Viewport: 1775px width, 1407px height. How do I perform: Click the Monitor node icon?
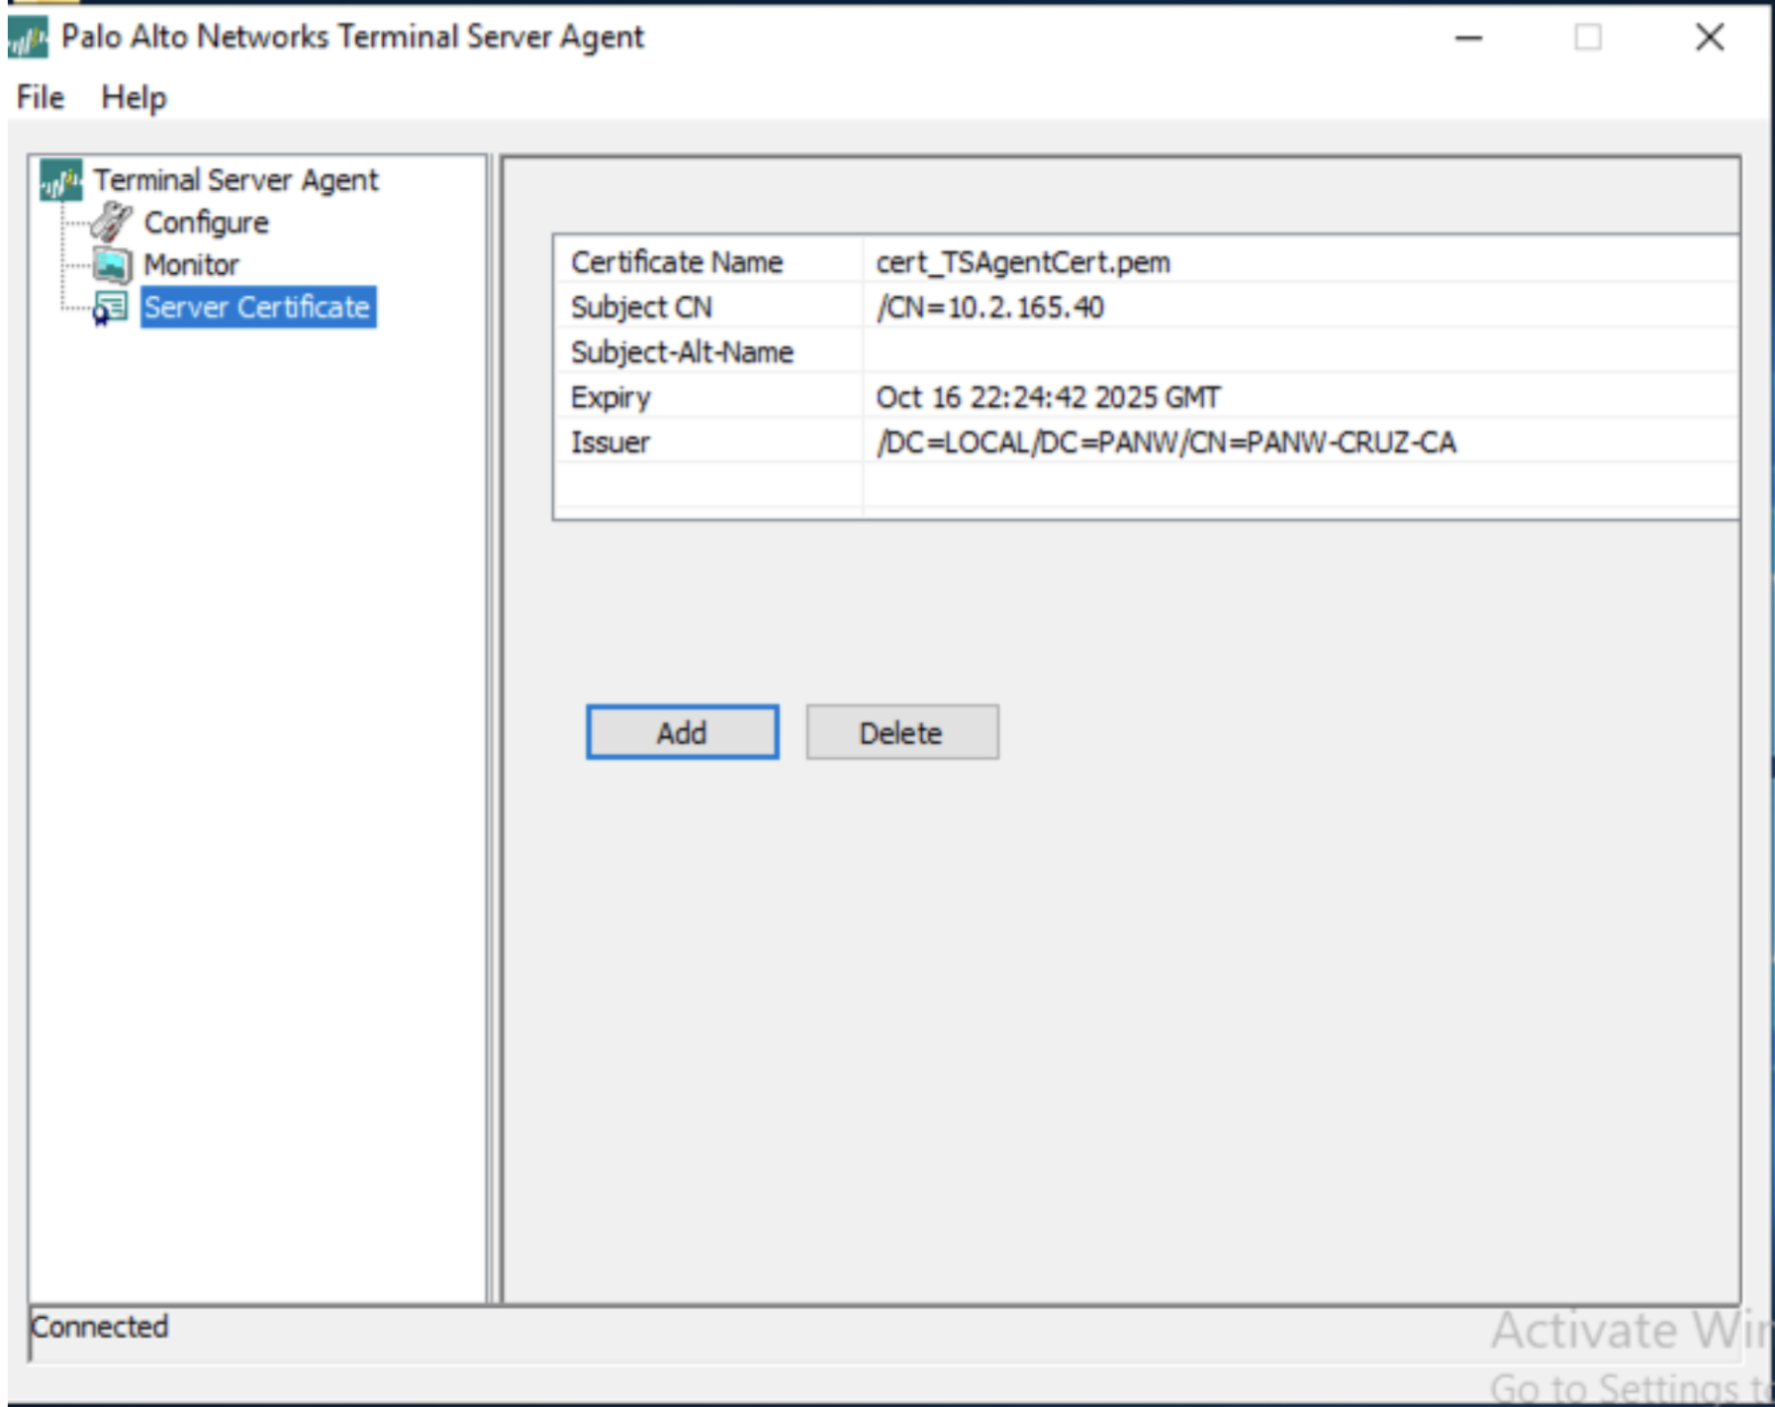111,265
